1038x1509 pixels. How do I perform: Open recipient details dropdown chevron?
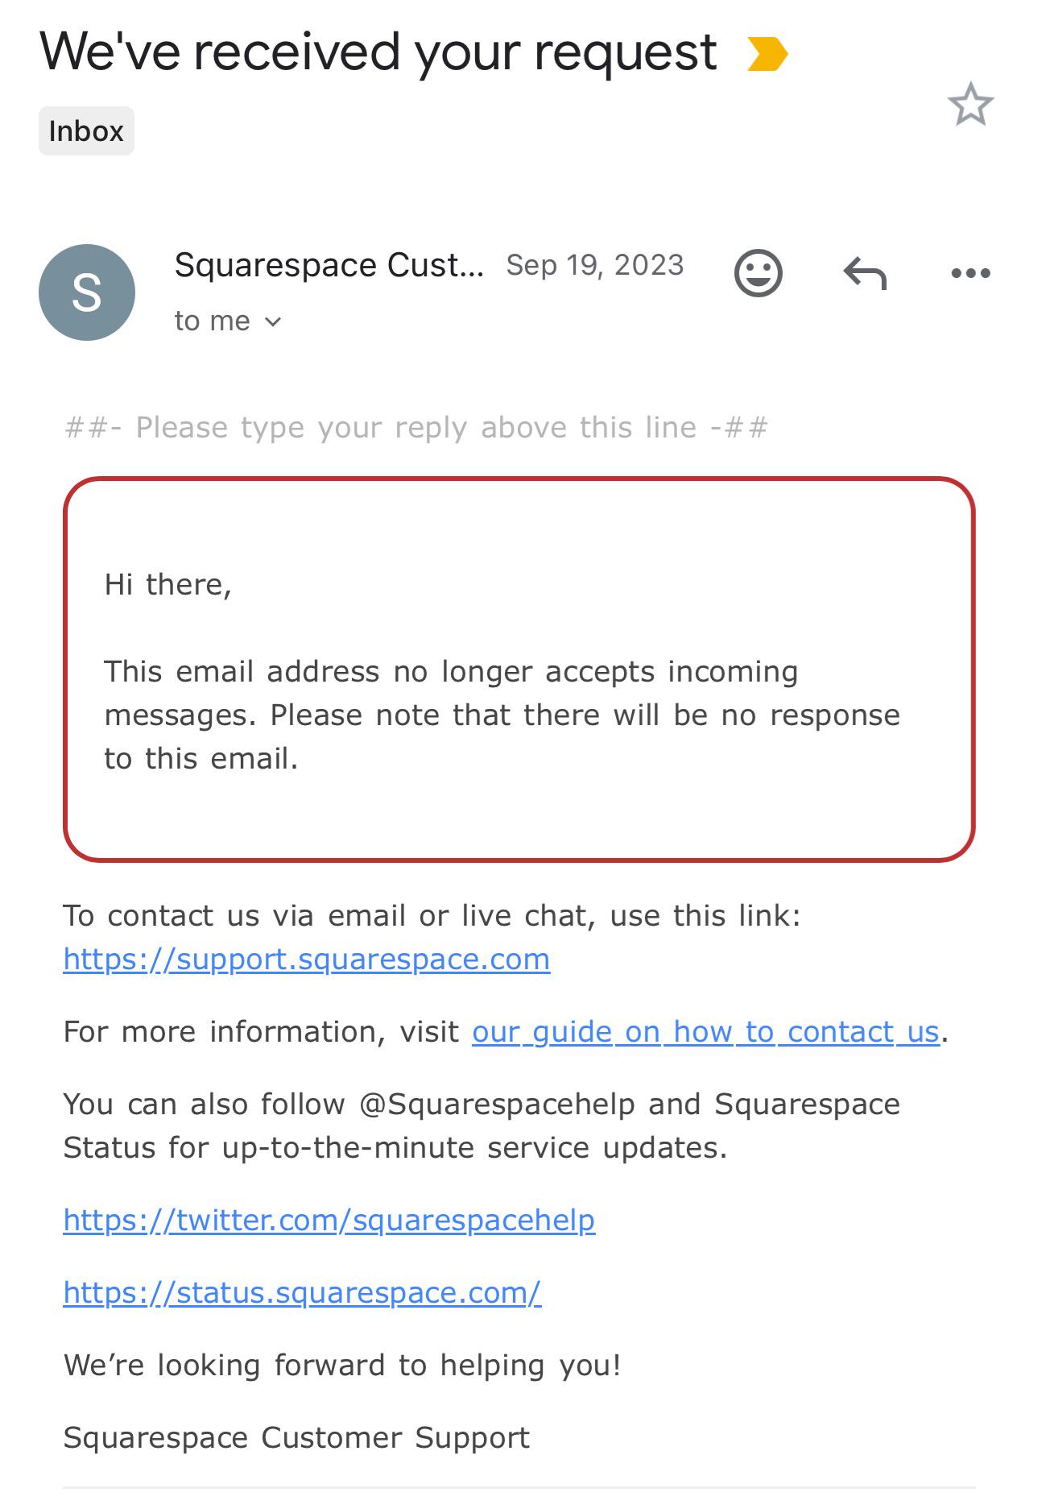click(x=272, y=321)
